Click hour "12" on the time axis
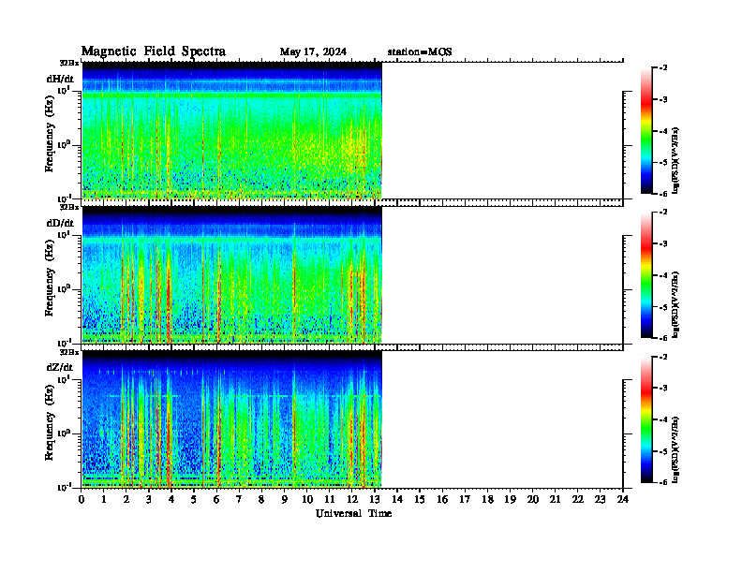The height and width of the screenshot is (573, 742). click(352, 500)
